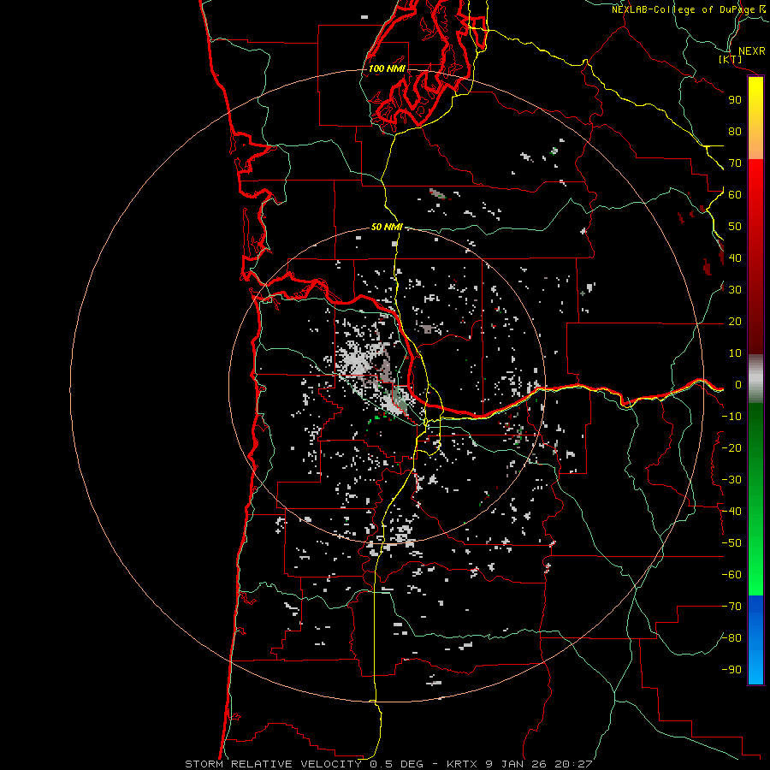Click the NEXR label above the color scale
The width and height of the screenshot is (770, 770).
751,51
